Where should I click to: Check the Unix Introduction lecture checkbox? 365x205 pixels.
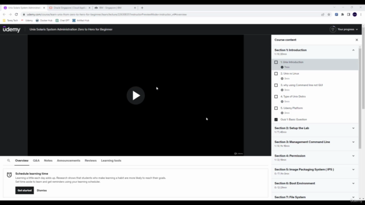[x=276, y=62]
